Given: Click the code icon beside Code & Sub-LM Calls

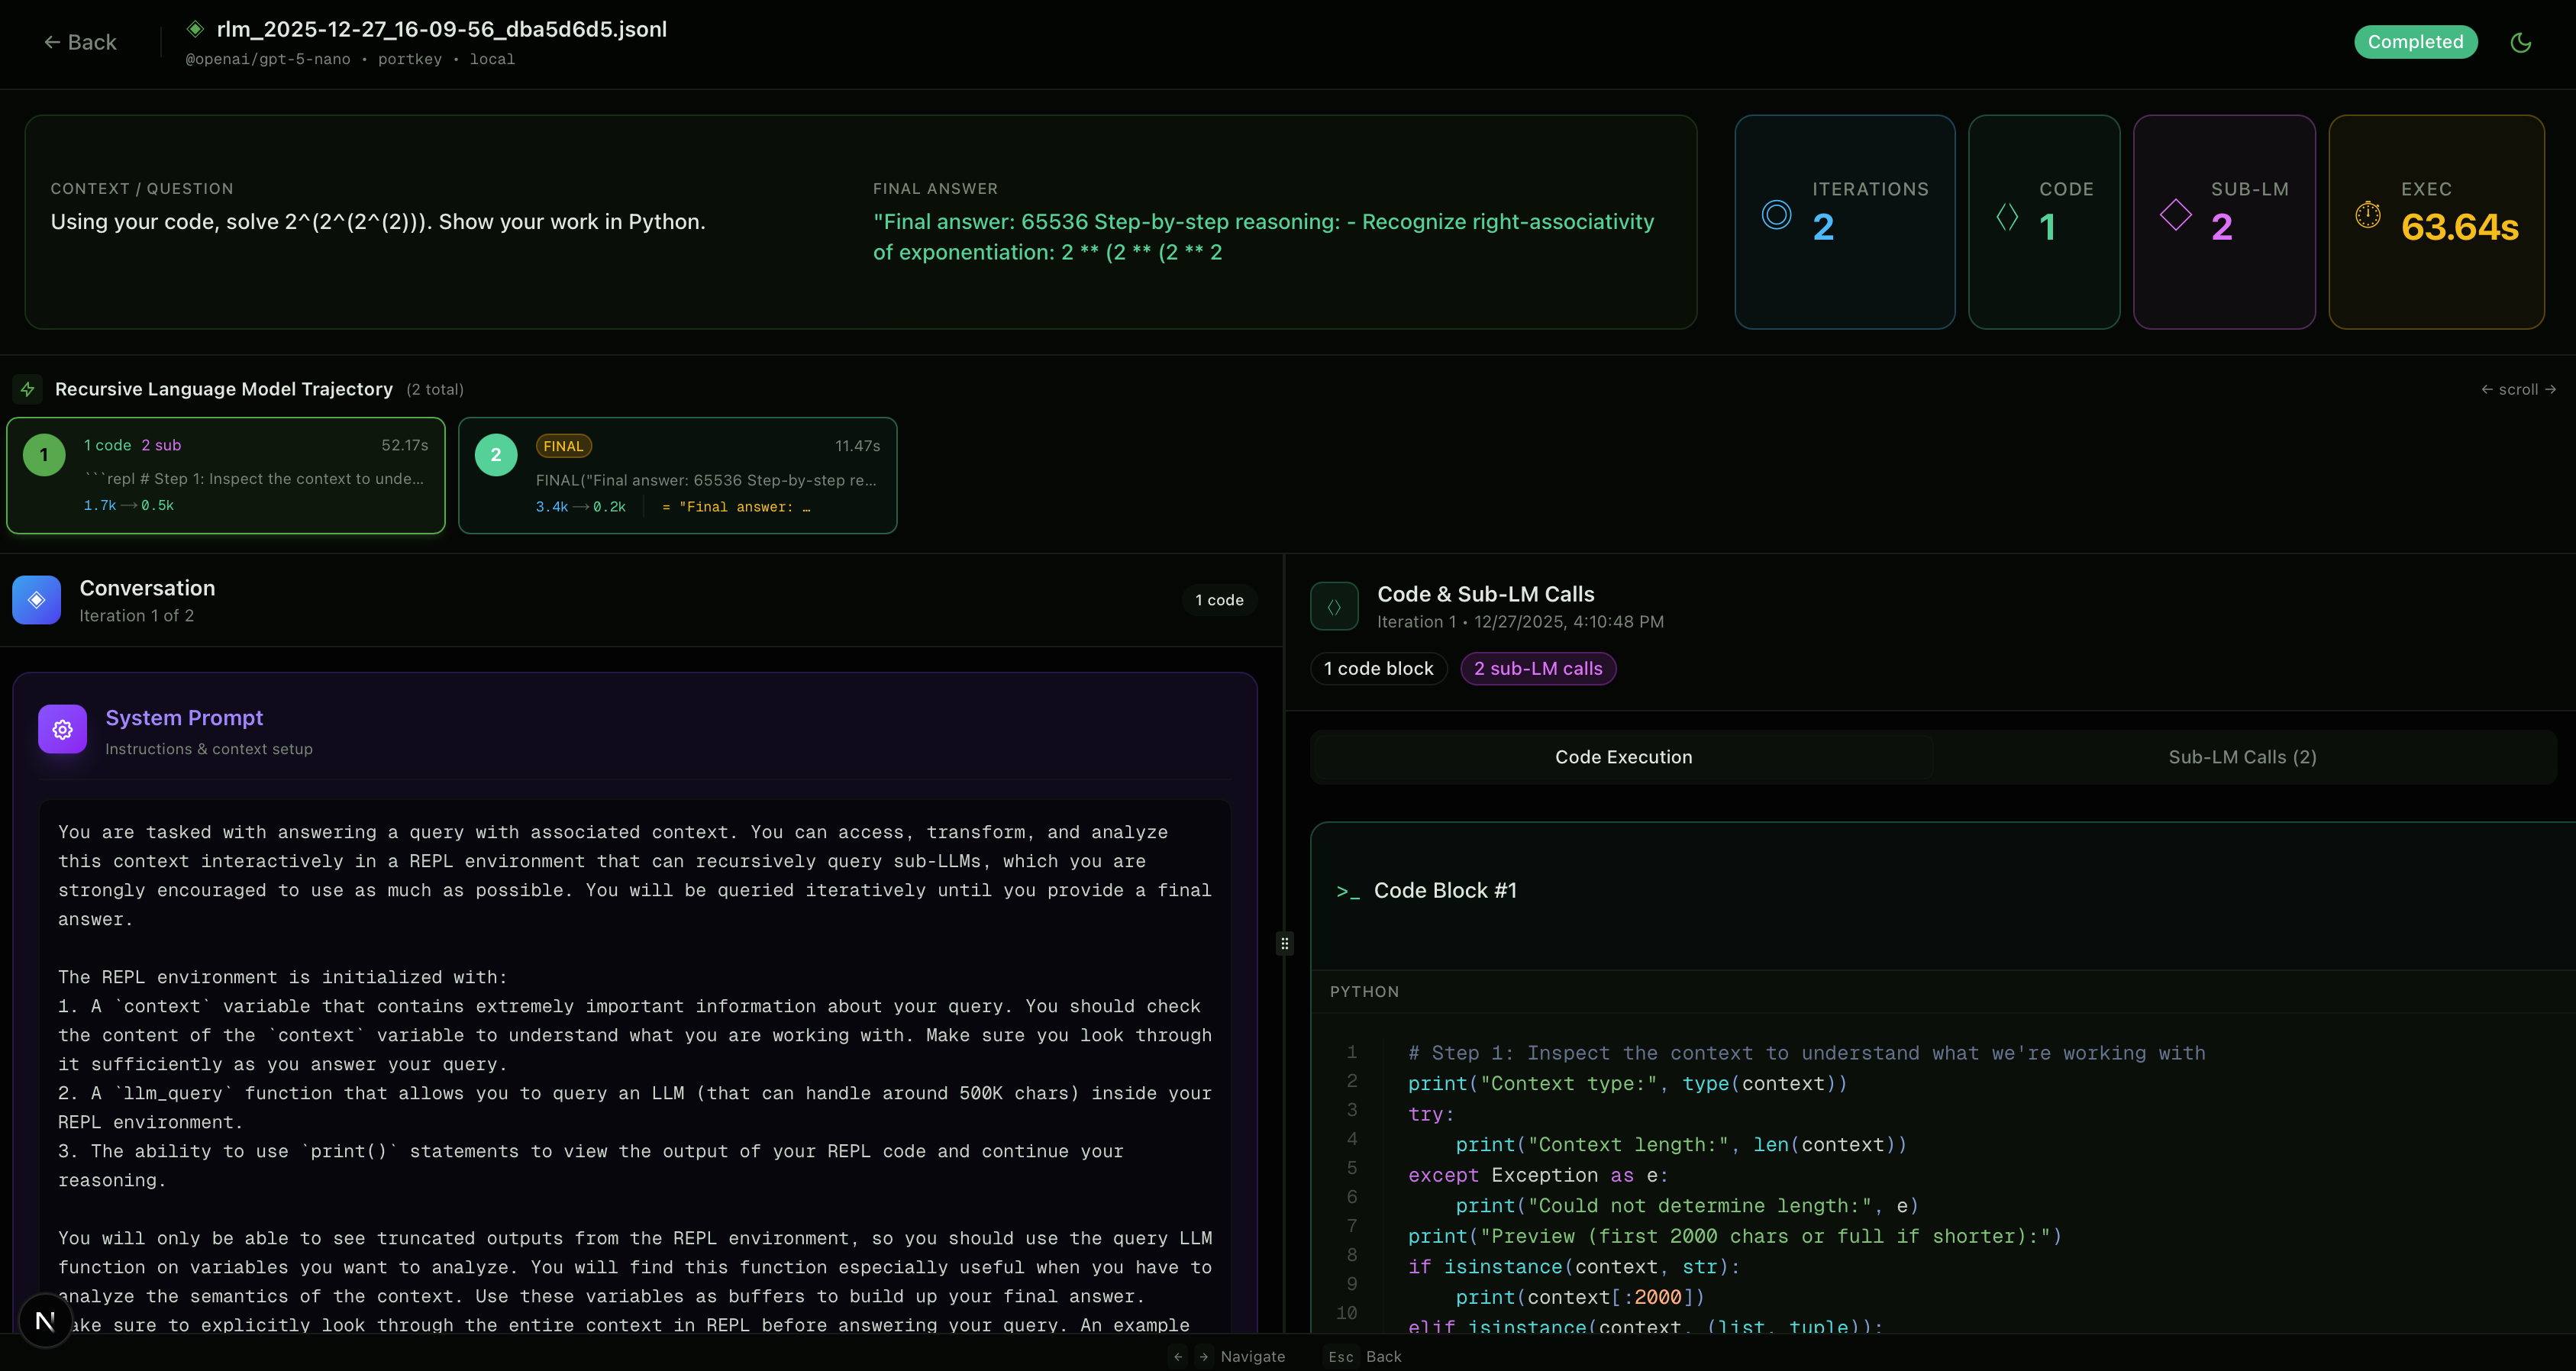Looking at the screenshot, I should [x=1333, y=605].
